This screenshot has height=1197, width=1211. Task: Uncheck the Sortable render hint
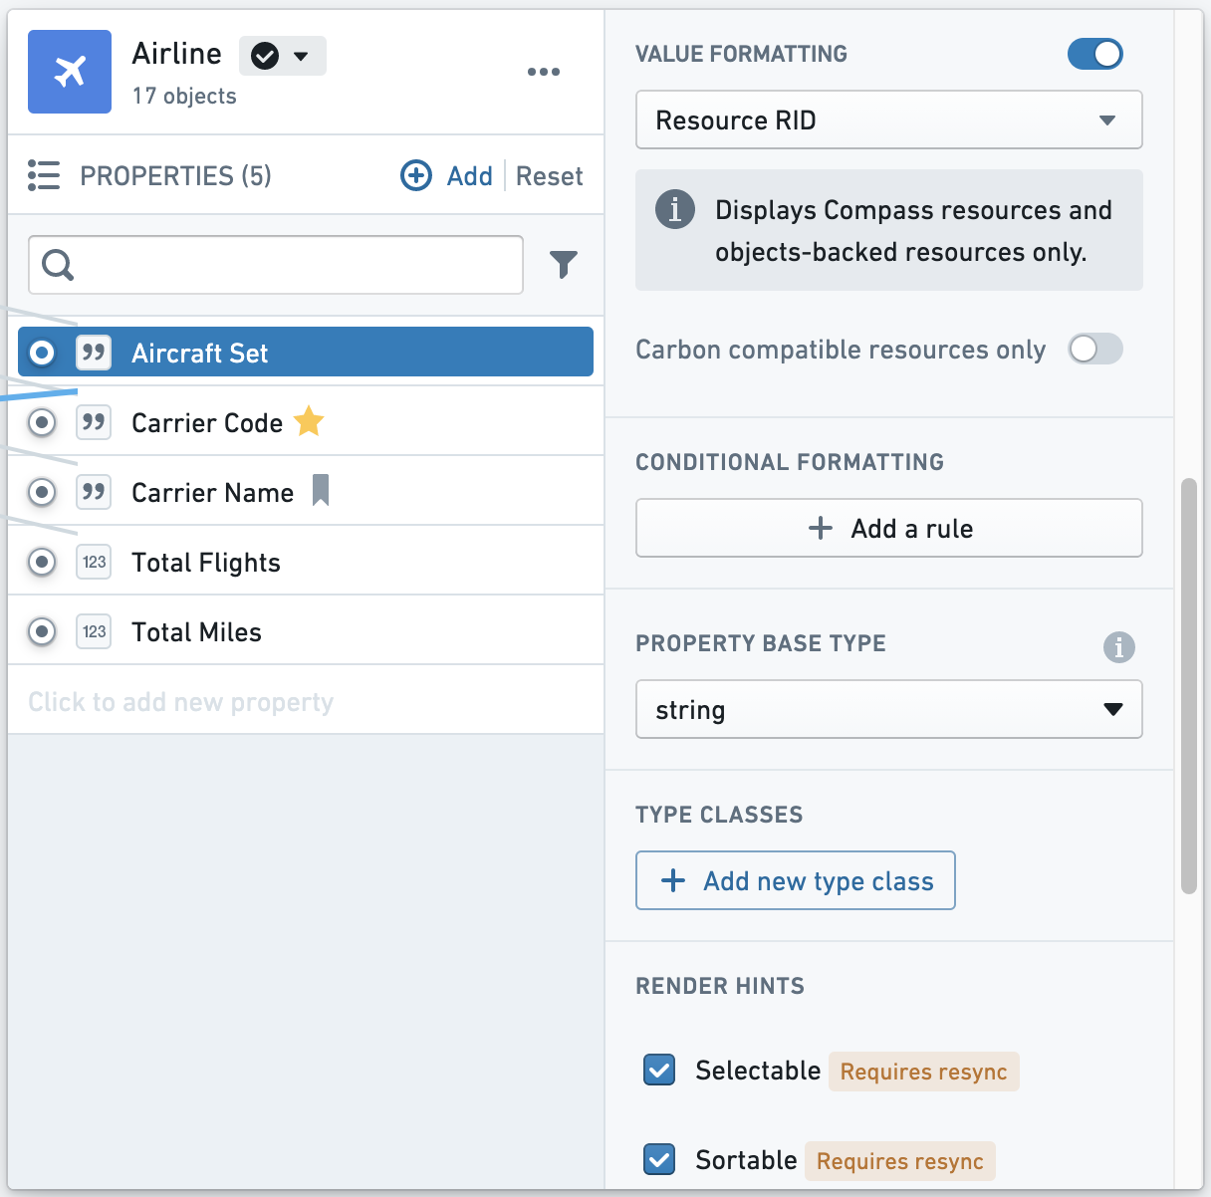click(x=659, y=1159)
